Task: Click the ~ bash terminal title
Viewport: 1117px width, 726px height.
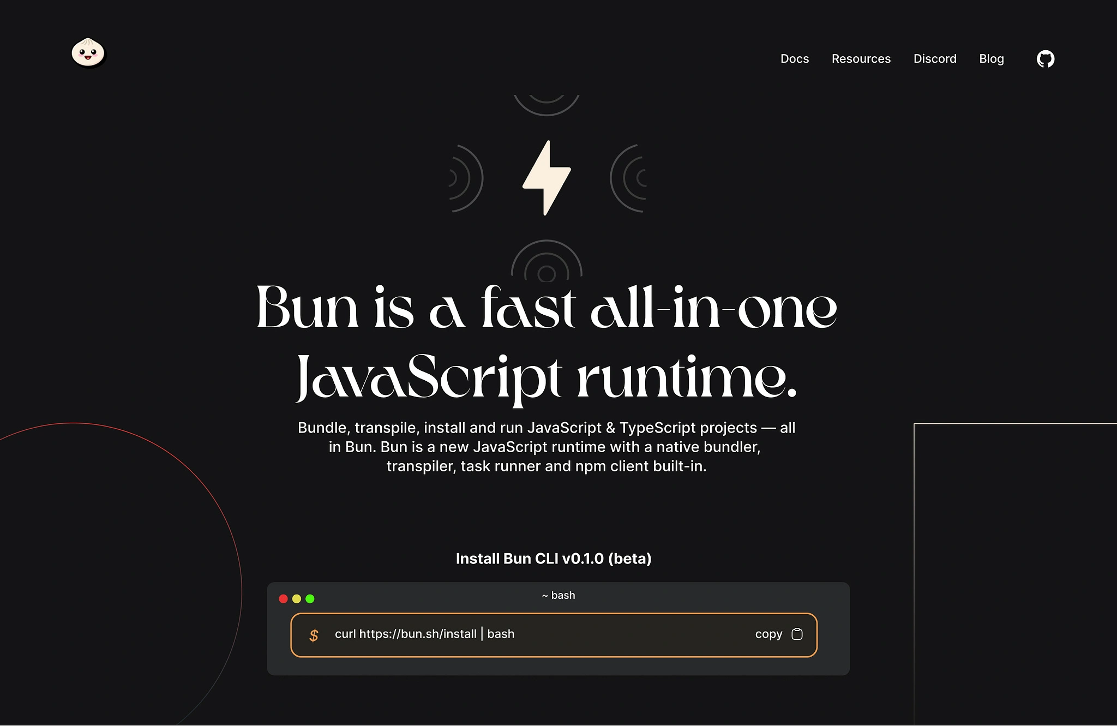Action: [x=558, y=595]
